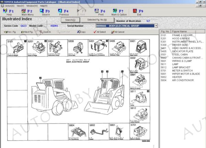The height and width of the screenshot is (148, 206).
Task: Select list row 5612 LAMP BRACKET
Action: coord(182,67)
